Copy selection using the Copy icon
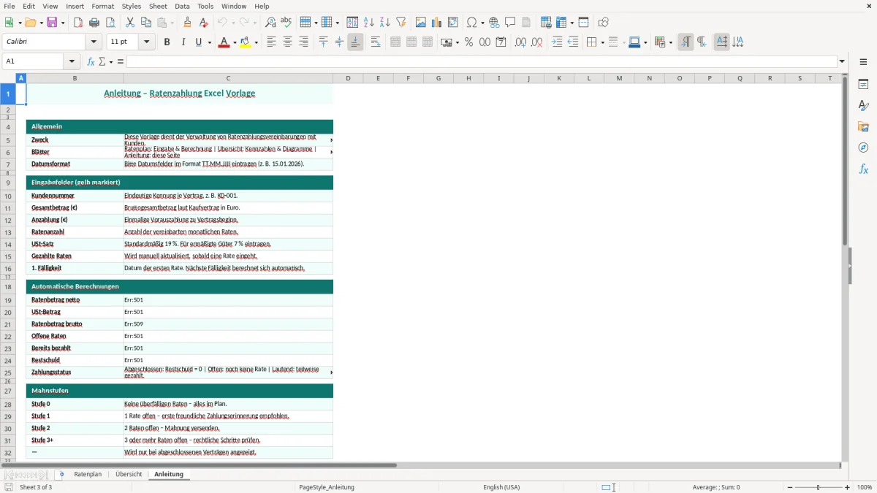Viewport: 877px width, 493px height. (x=145, y=23)
